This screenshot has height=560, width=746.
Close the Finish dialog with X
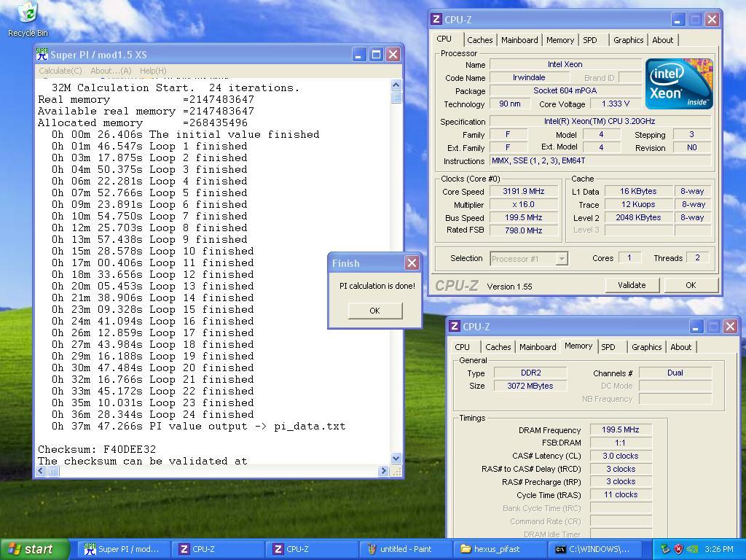pos(412,262)
